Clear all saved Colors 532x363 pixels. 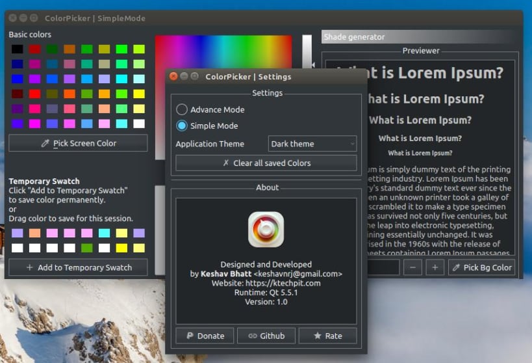(x=266, y=163)
